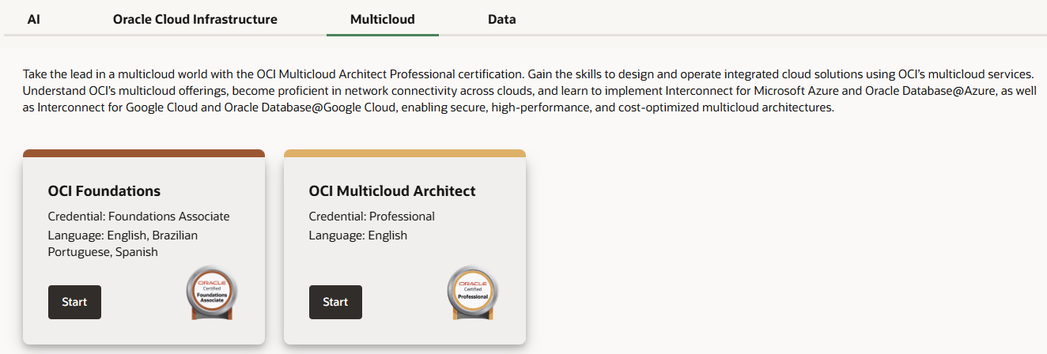Go to the Data tab
This screenshot has height=354, width=1047.
coord(502,19)
